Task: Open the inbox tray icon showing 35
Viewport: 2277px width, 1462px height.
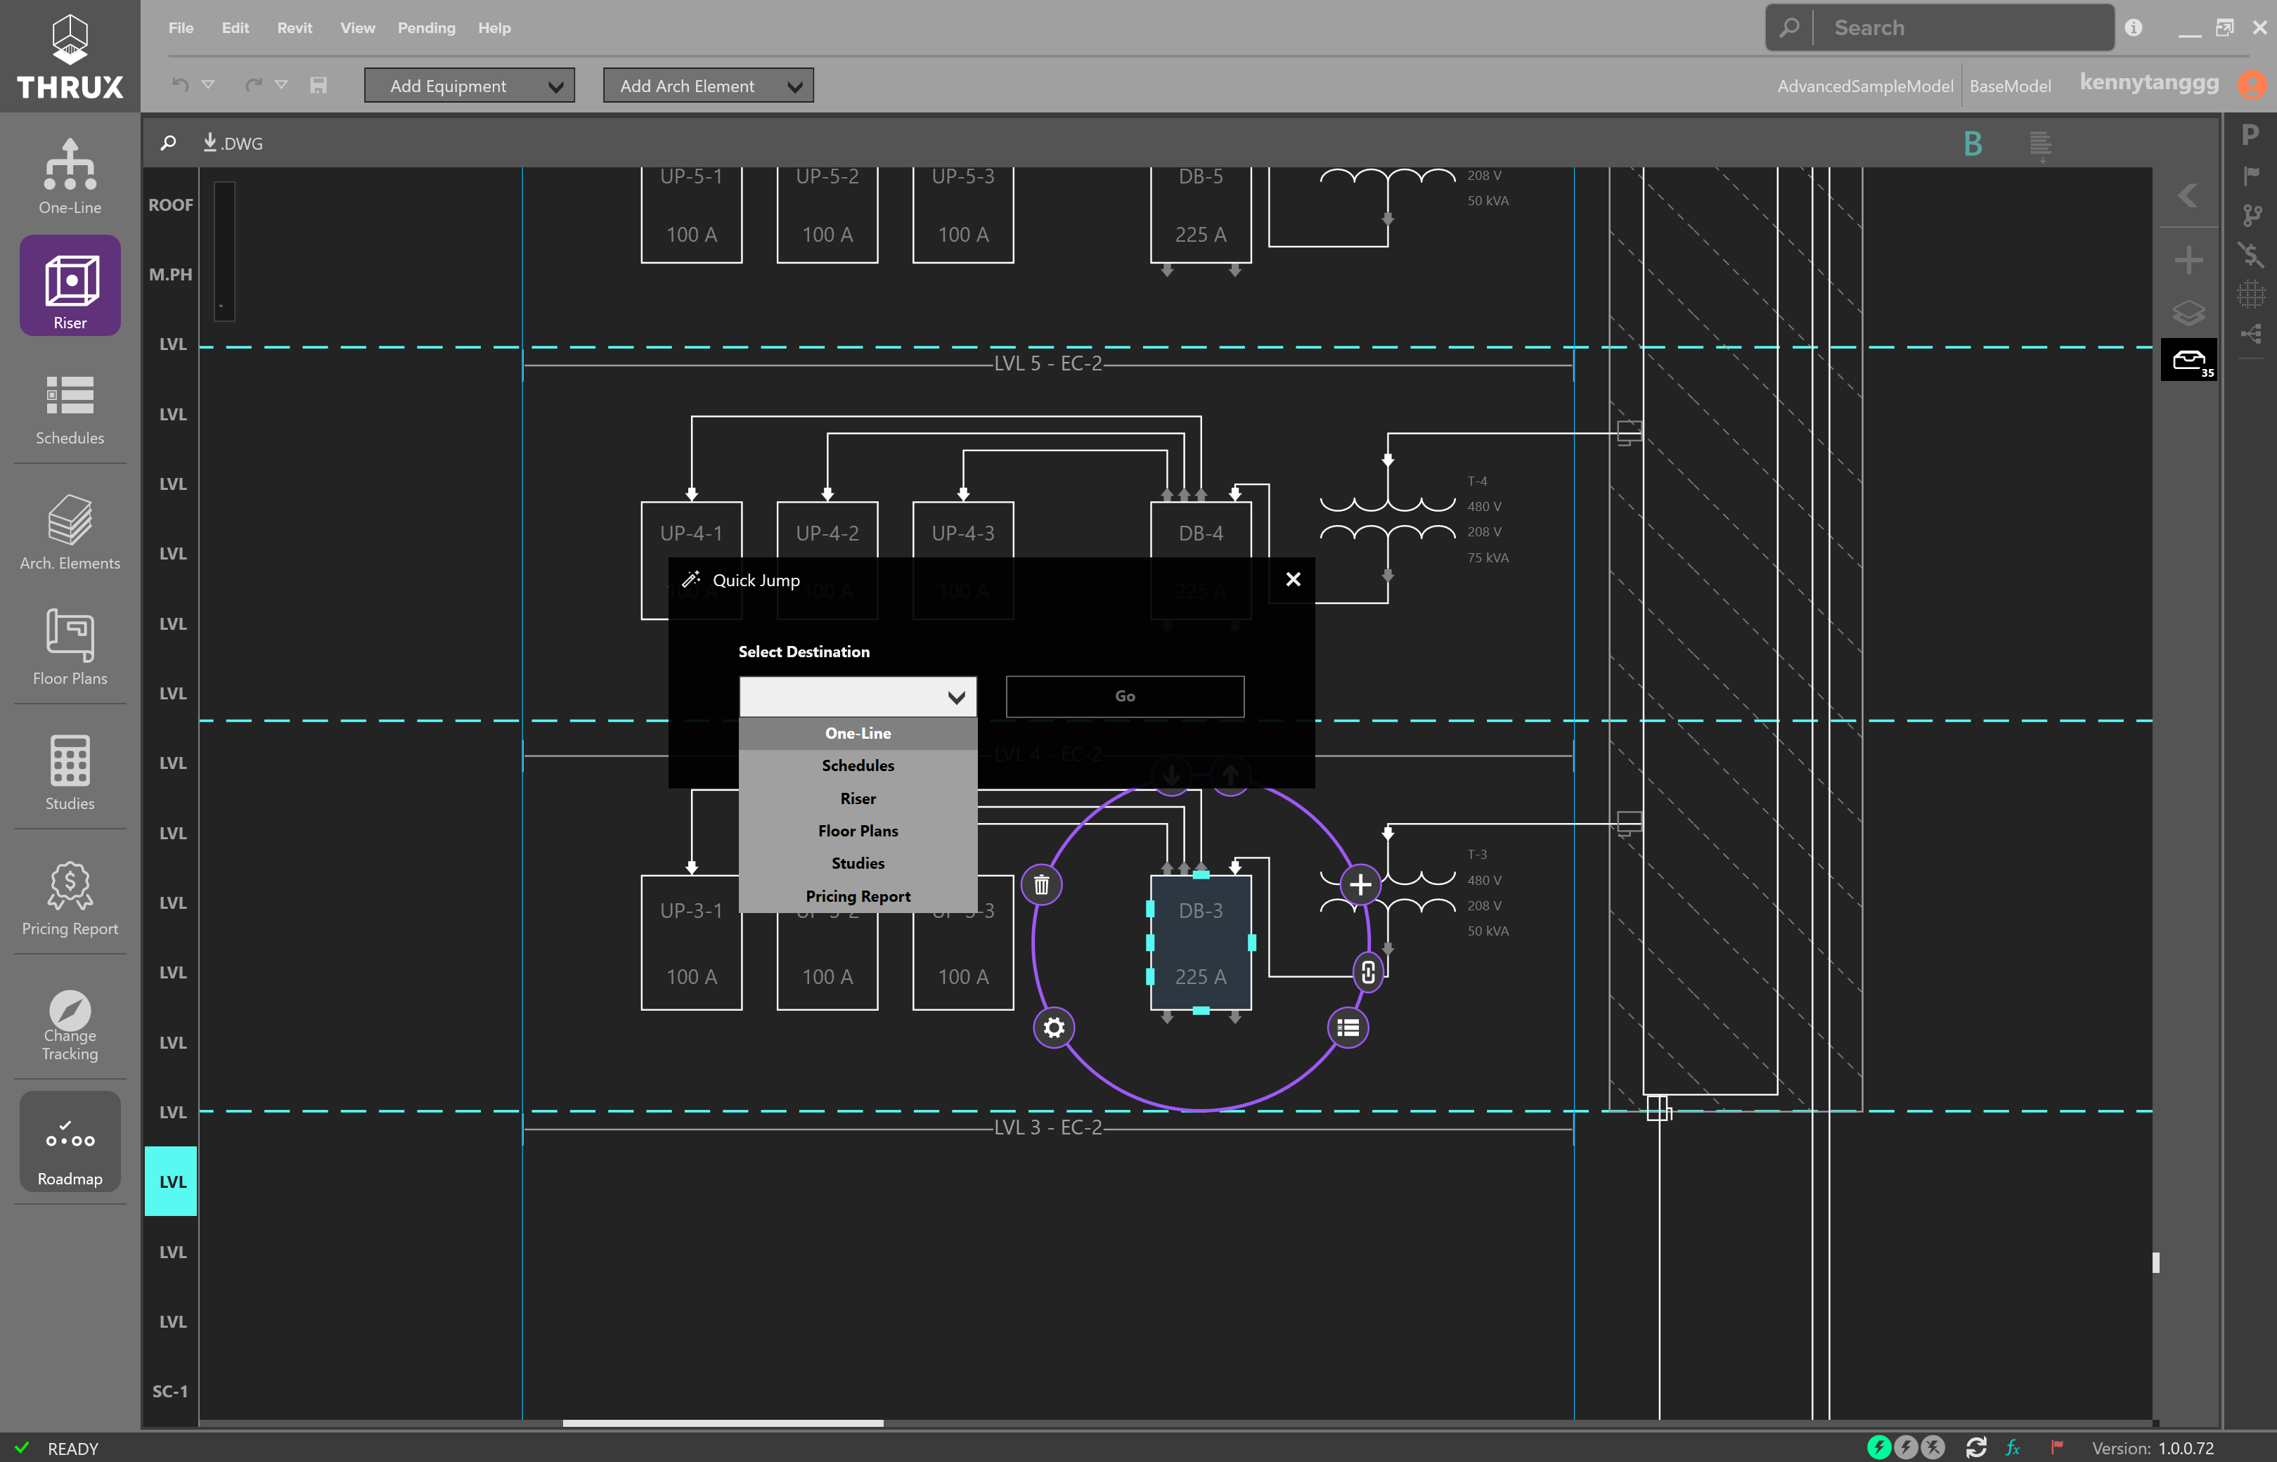Action: point(2188,360)
